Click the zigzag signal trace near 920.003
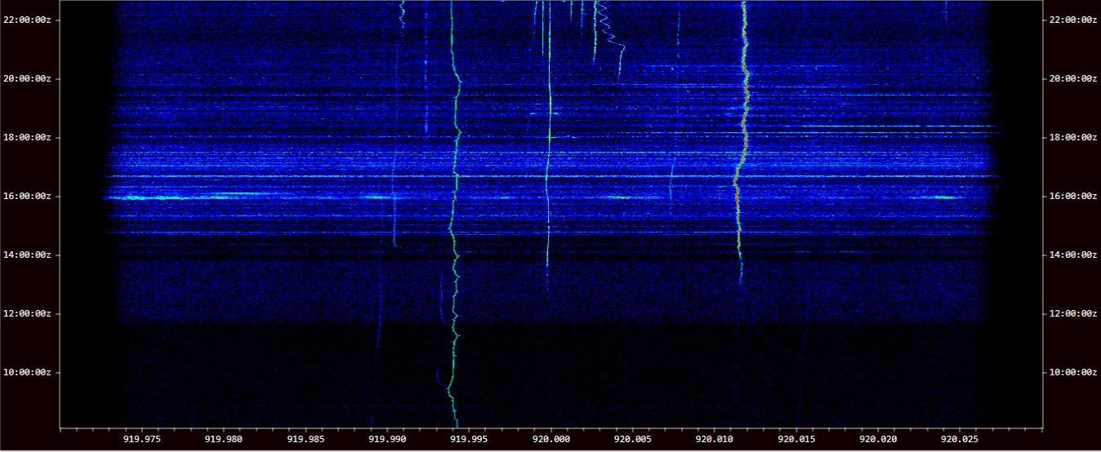 pyautogui.click(x=603, y=16)
